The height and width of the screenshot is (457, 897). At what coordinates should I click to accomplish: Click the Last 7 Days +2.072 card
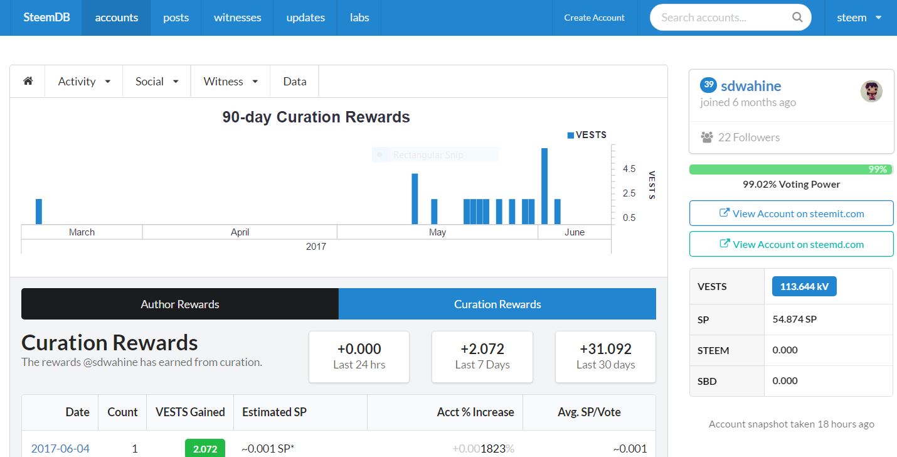pyautogui.click(x=482, y=357)
